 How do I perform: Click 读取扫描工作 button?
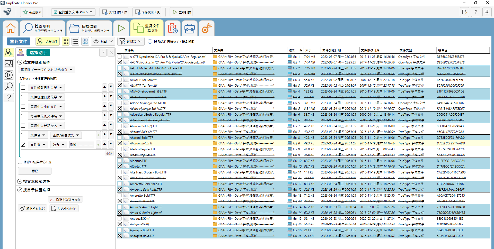tap(114, 12)
